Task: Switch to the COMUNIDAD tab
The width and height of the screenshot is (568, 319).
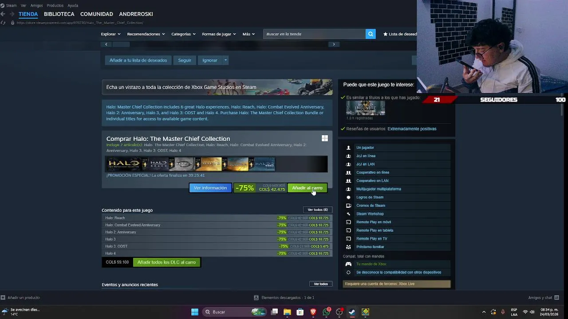Action: point(97,14)
